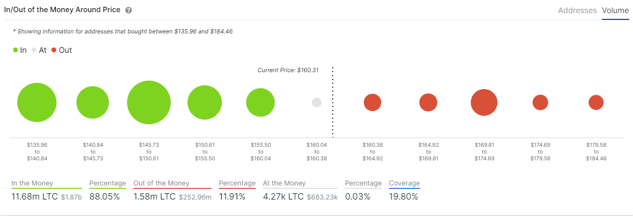Click the Coverage label
The image size is (633, 216).
[x=404, y=184]
